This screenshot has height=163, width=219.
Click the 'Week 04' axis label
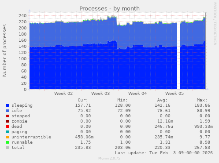[137, 94]
